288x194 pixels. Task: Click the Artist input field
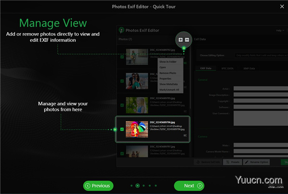[x=261, y=88]
